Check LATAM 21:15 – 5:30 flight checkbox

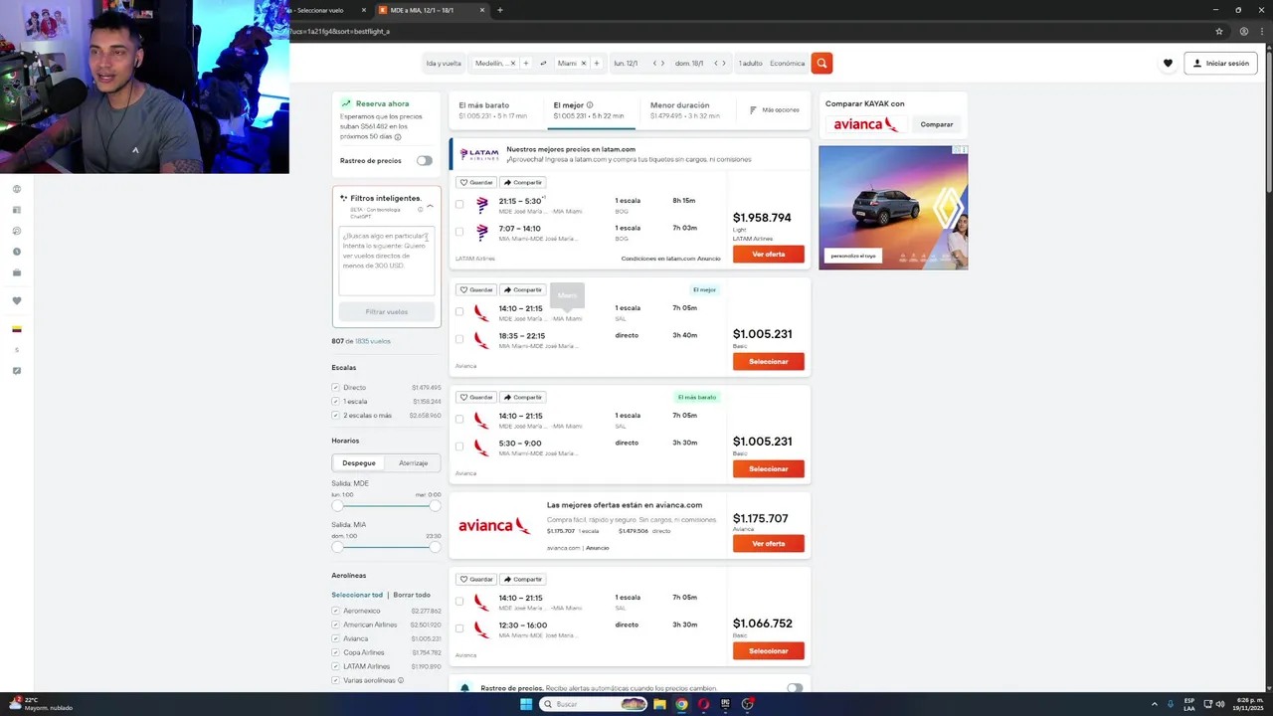(x=459, y=204)
